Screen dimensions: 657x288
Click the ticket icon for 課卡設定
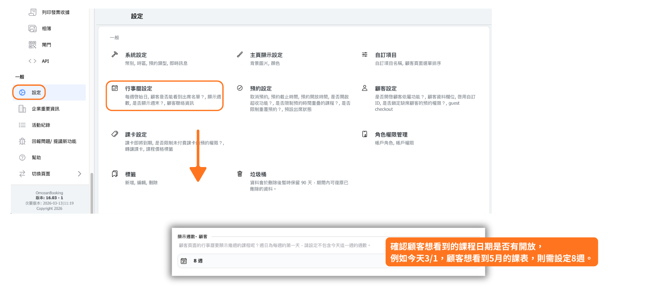point(115,134)
